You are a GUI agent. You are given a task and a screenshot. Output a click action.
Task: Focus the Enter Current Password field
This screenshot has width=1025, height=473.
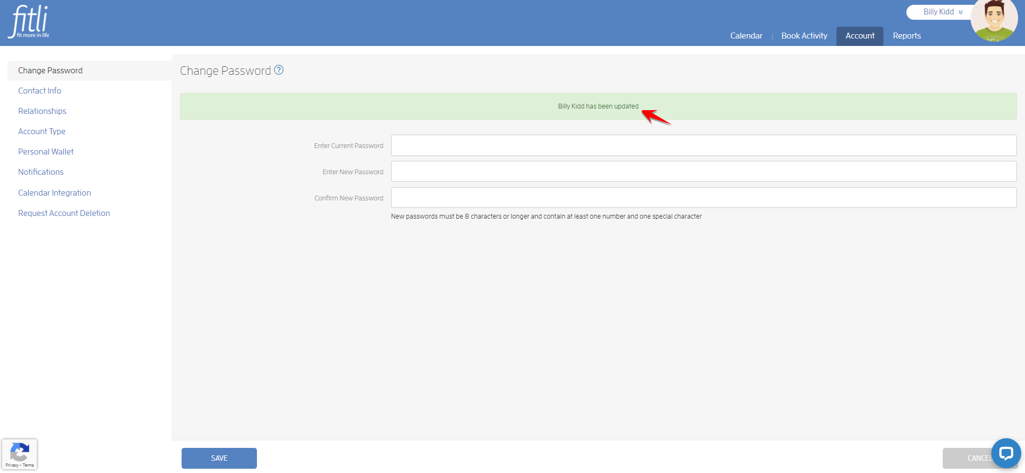pos(703,145)
